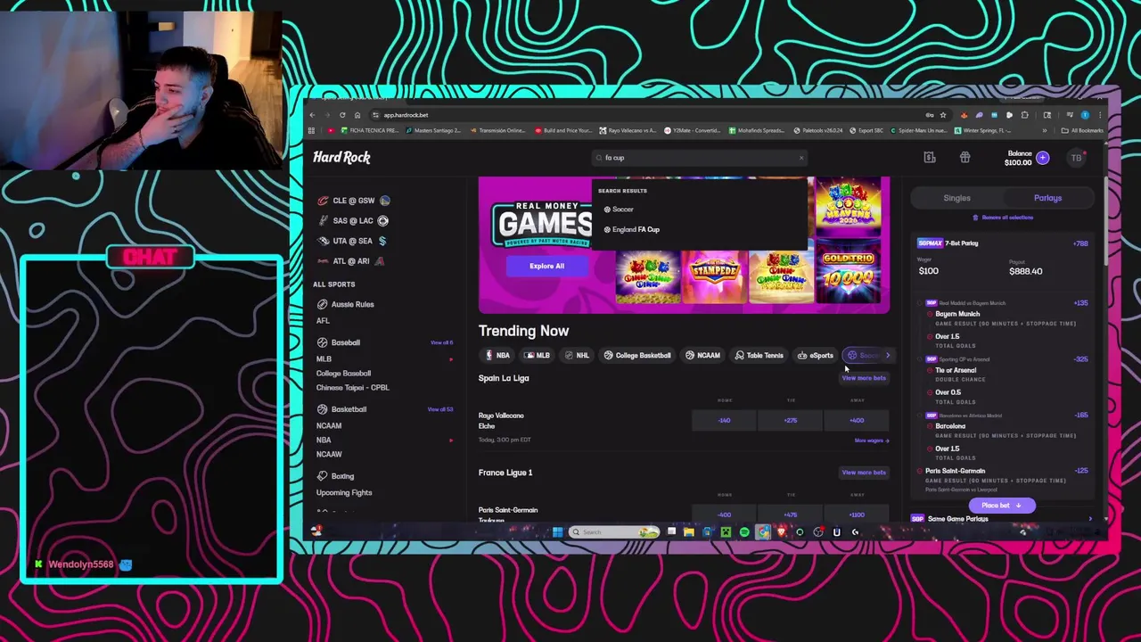Open the Paletools bookmark
The image size is (1141, 642).
click(818, 130)
